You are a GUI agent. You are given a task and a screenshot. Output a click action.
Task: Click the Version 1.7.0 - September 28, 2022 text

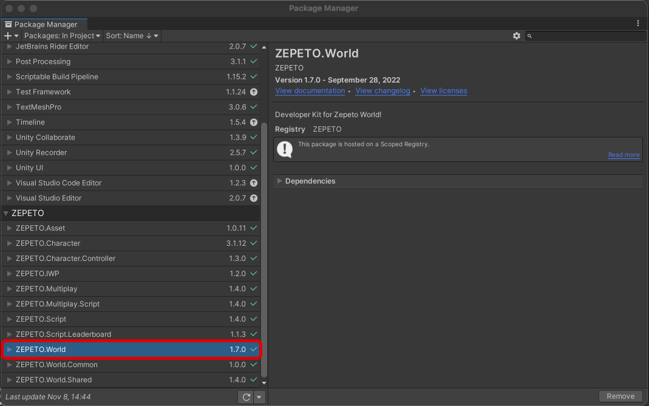tap(338, 80)
